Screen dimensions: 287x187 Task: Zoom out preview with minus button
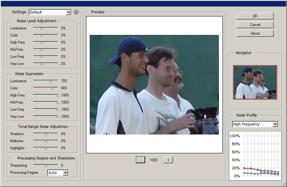140,160
